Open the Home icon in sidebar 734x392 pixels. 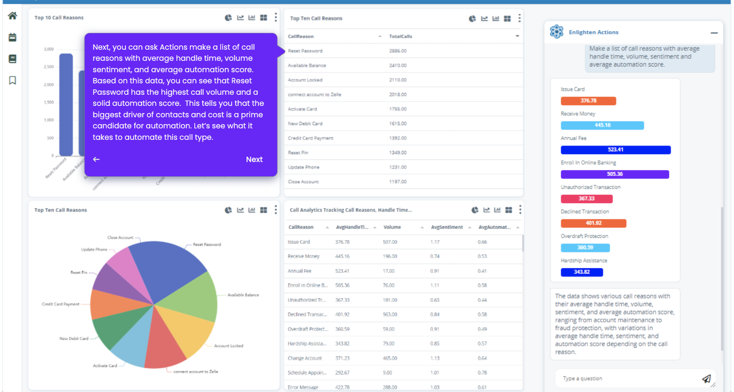tap(12, 16)
